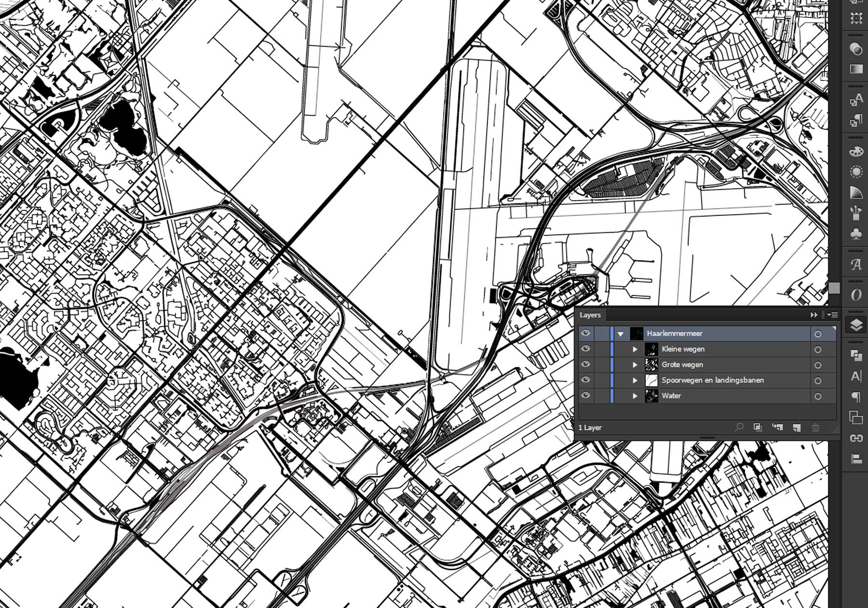The width and height of the screenshot is (868, 608).
Task: Select the Water layer name
Action: click(x=671, y=396)
